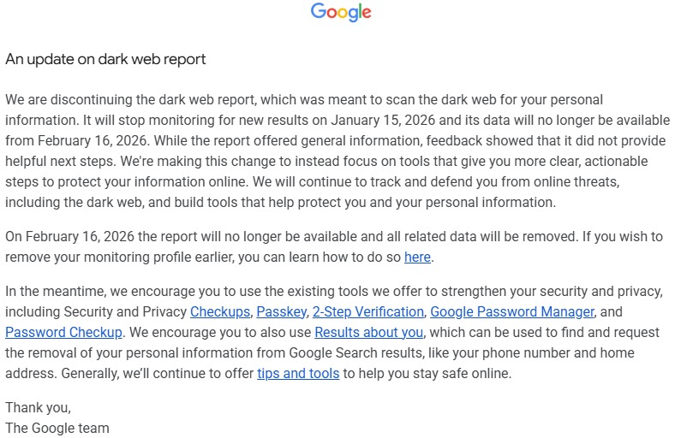Follow the Passkey link
The image size is (675, 438).
tap(281, 312)
